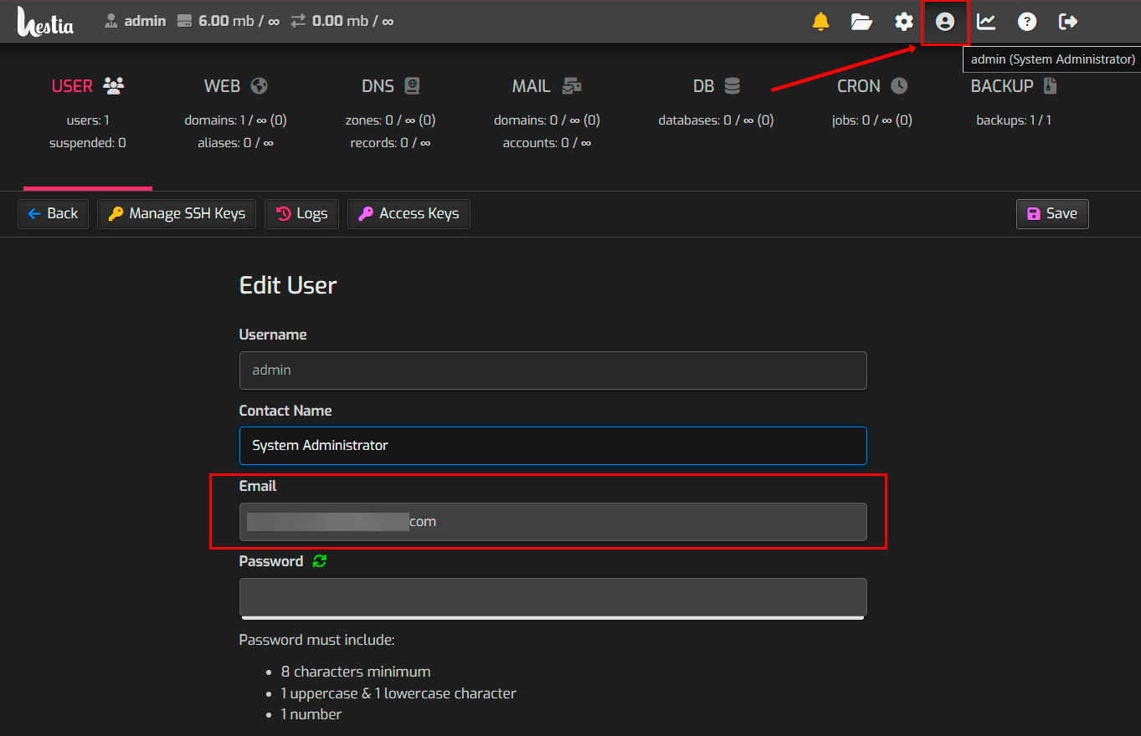Focus the Password input field

click(553, 597)
